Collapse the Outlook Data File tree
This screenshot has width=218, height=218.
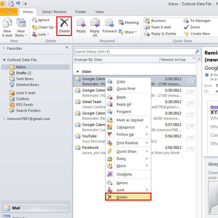[x=4, y=60]
